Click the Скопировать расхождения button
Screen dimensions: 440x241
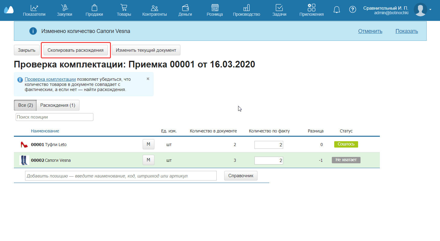[76, 50]
